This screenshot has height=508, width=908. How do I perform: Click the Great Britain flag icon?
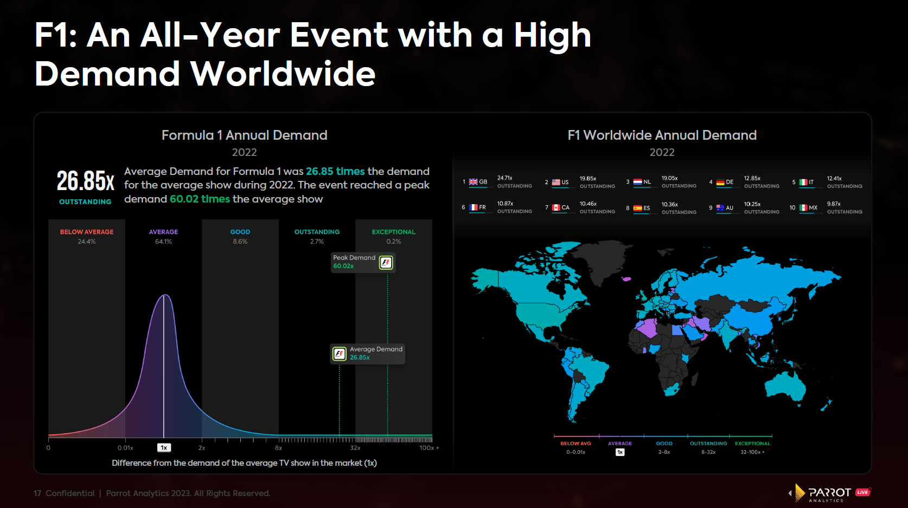pos(473,182)
